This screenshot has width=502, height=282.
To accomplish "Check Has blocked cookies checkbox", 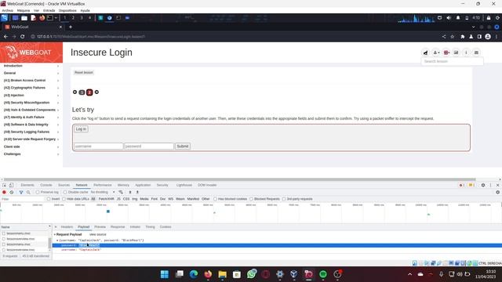I will (x=215, y=199).
